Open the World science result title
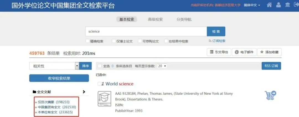This screenshot has height=117, width=299. click(119, 84)
